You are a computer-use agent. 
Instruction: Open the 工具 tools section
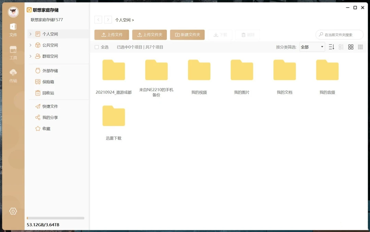tap(13, 53)
